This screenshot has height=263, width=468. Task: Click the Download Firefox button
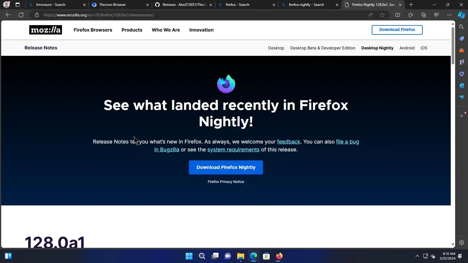(397, 30)
